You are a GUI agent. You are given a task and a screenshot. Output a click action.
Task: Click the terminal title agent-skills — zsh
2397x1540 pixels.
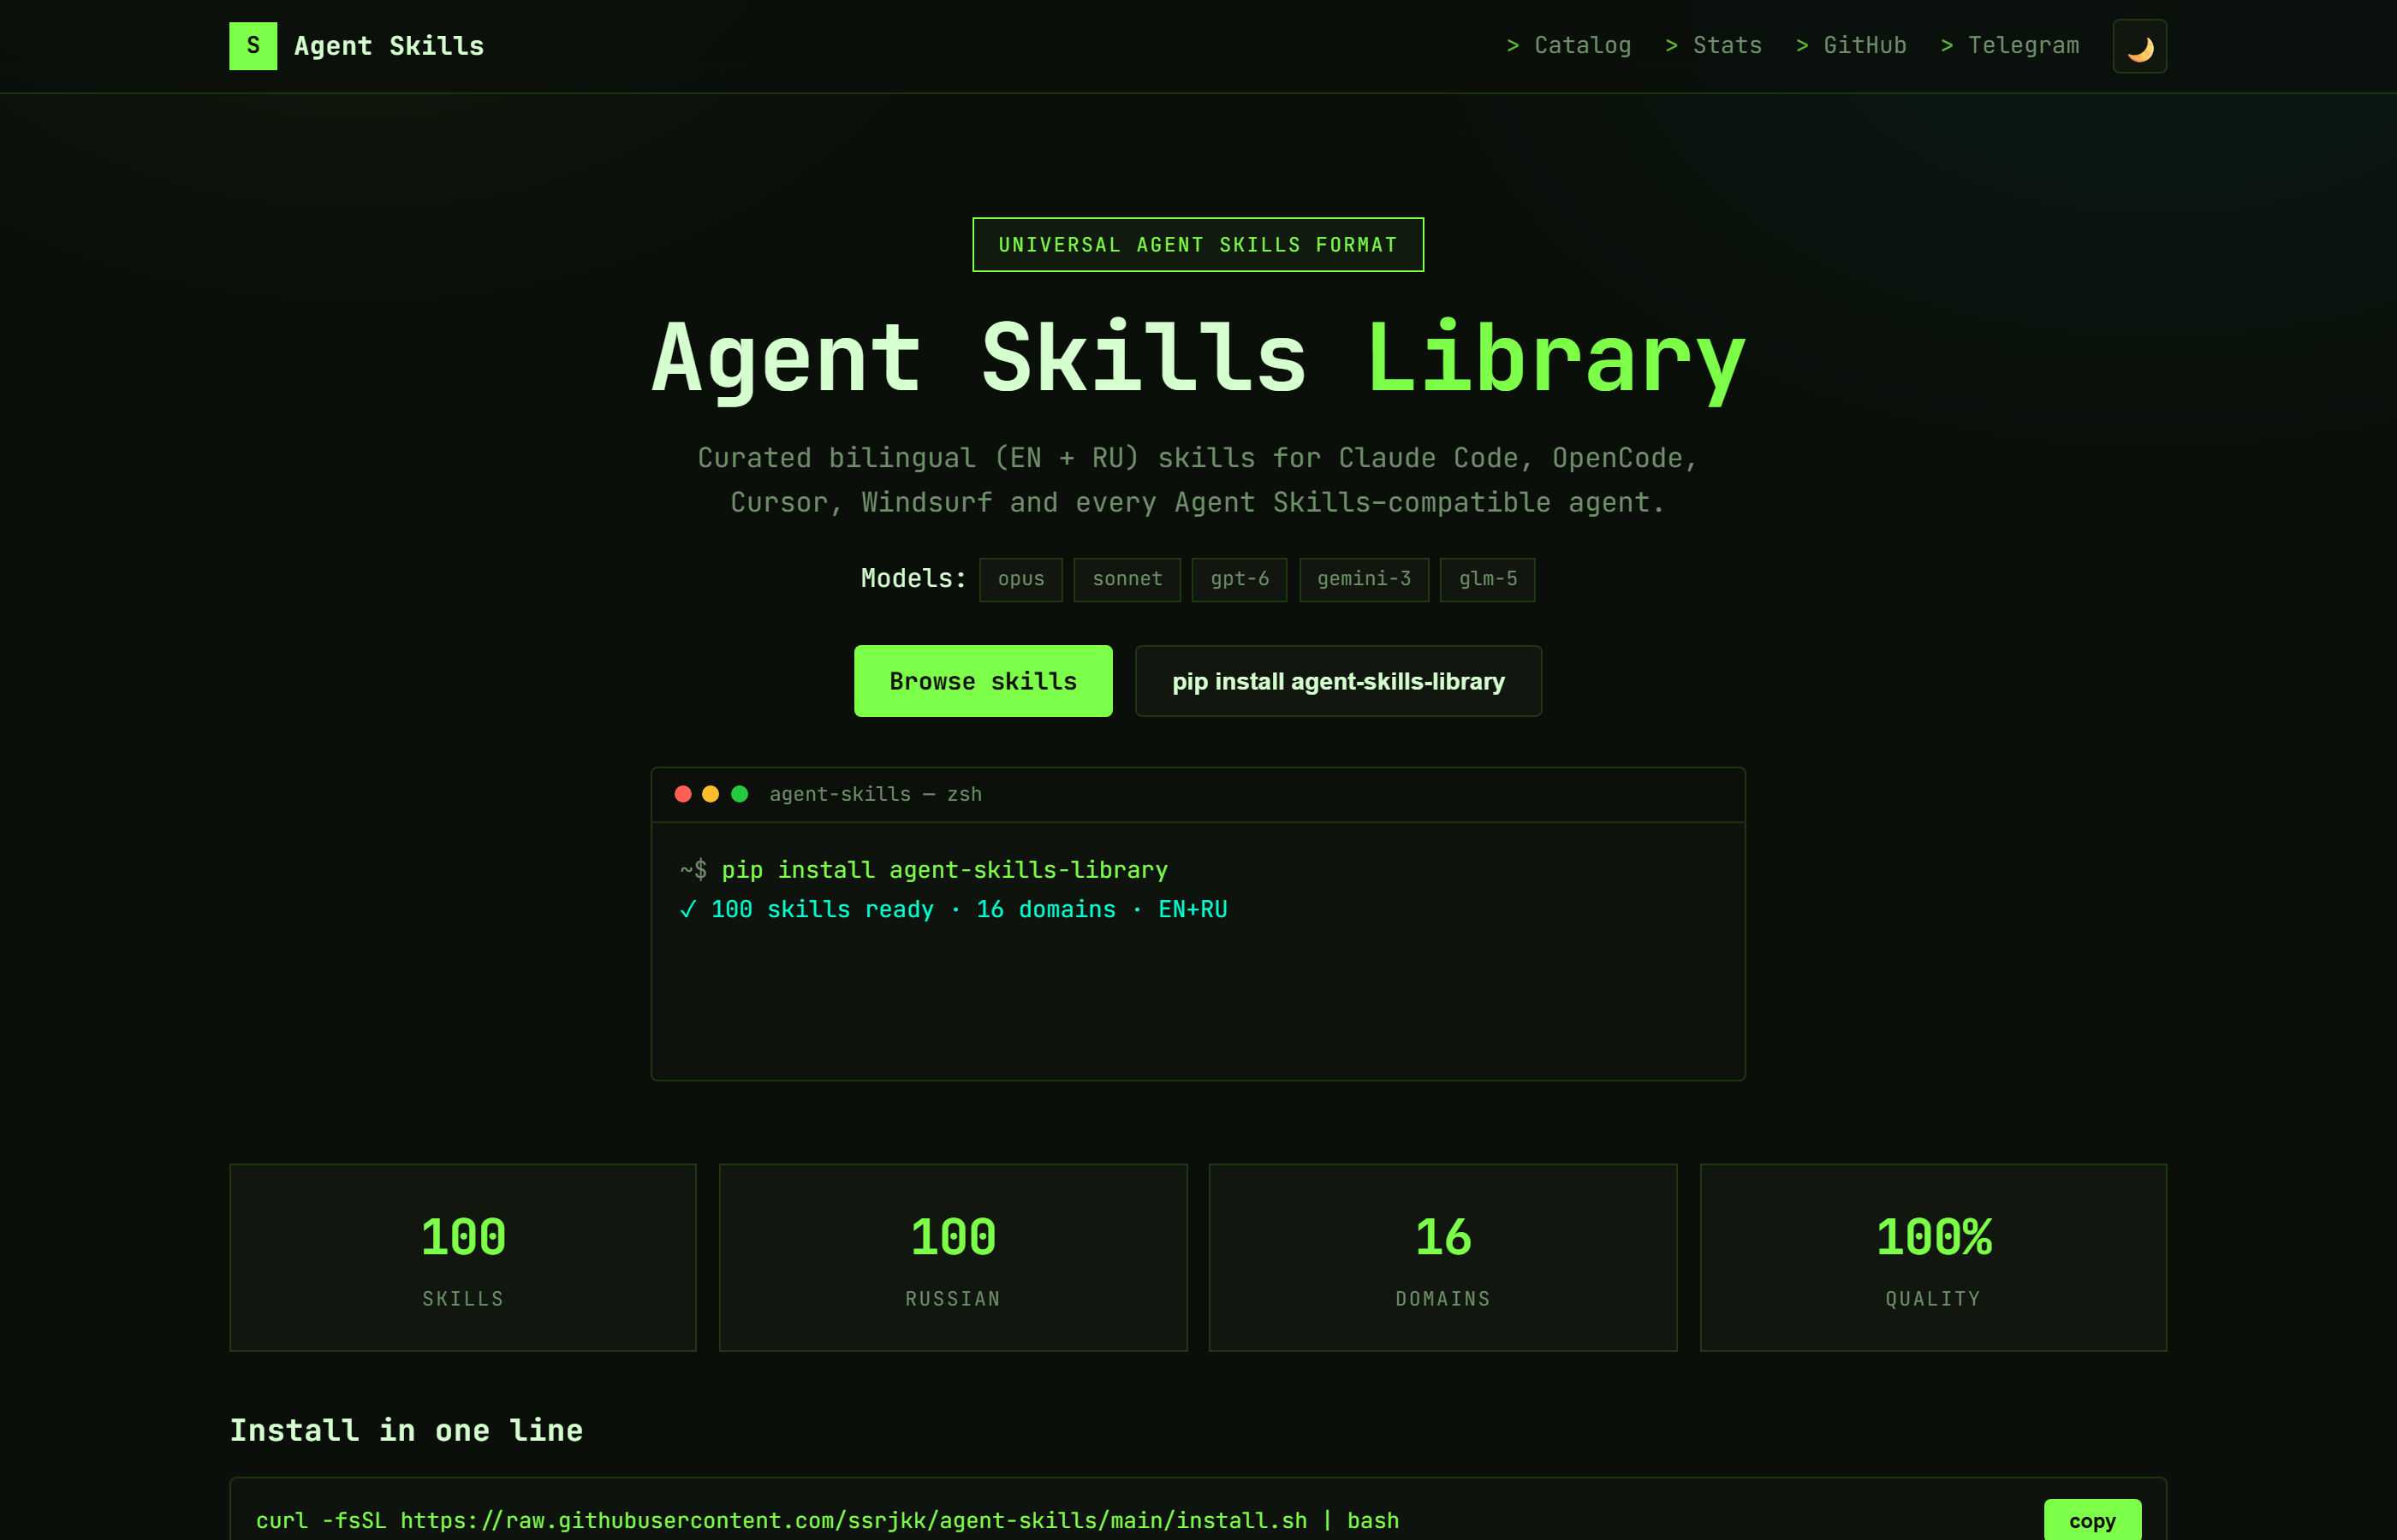876,794
